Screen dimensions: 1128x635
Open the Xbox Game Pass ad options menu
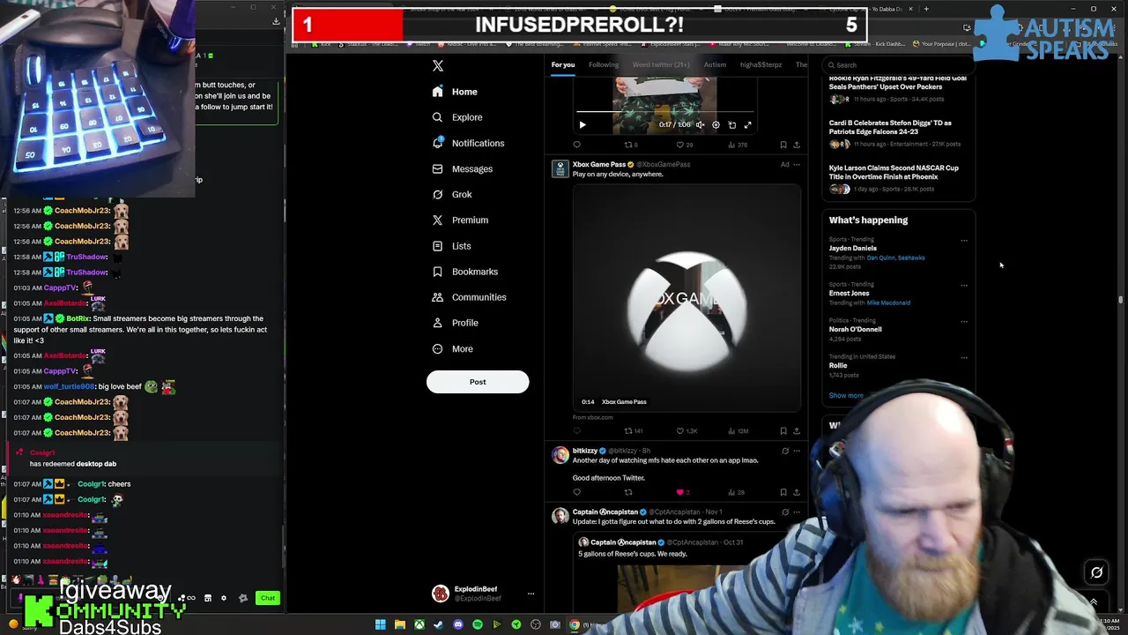coord(797,164)
